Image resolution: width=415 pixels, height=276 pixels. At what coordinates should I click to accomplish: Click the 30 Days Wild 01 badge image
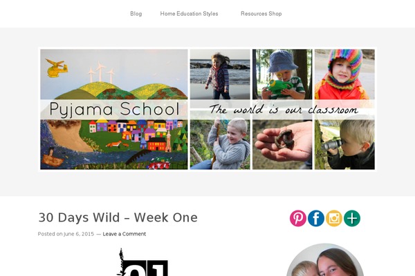(x=142, y=262)
